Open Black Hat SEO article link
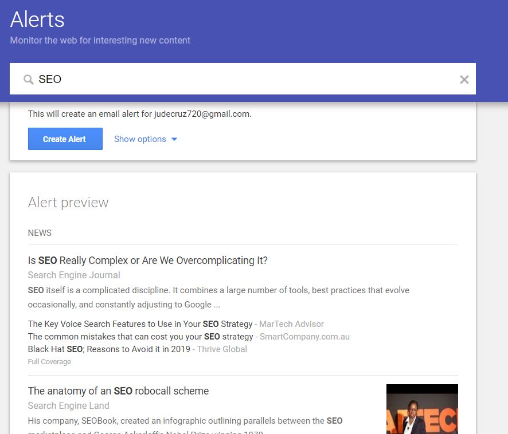Image resolution: width=508 pixels, height=434 pixels. tap(108, 349)
